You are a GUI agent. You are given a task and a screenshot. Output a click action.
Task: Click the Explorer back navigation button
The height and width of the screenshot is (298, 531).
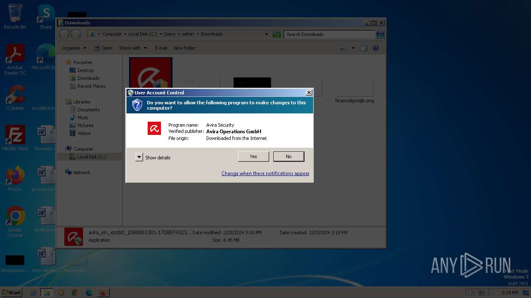[x=64, y=34]
